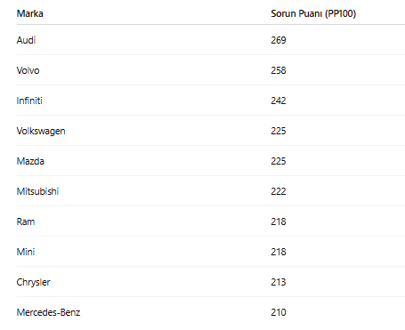This screenshot has height=330, width=405.
Task: Select the Ram brand cell
Action: (x=26, y=221)
